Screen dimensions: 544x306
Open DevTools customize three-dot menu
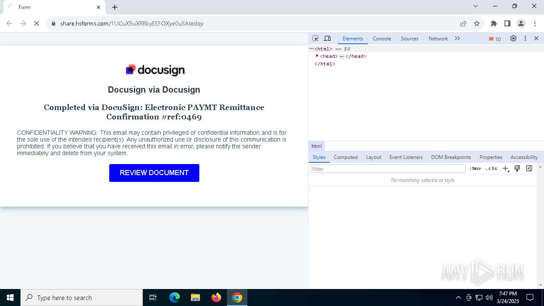[x=525, y=38]
